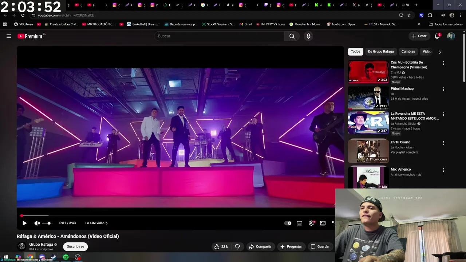Select the 'De Grupo Rafaga' chip
The height and width of the screenshot is (262, 466).
(381, 52)
